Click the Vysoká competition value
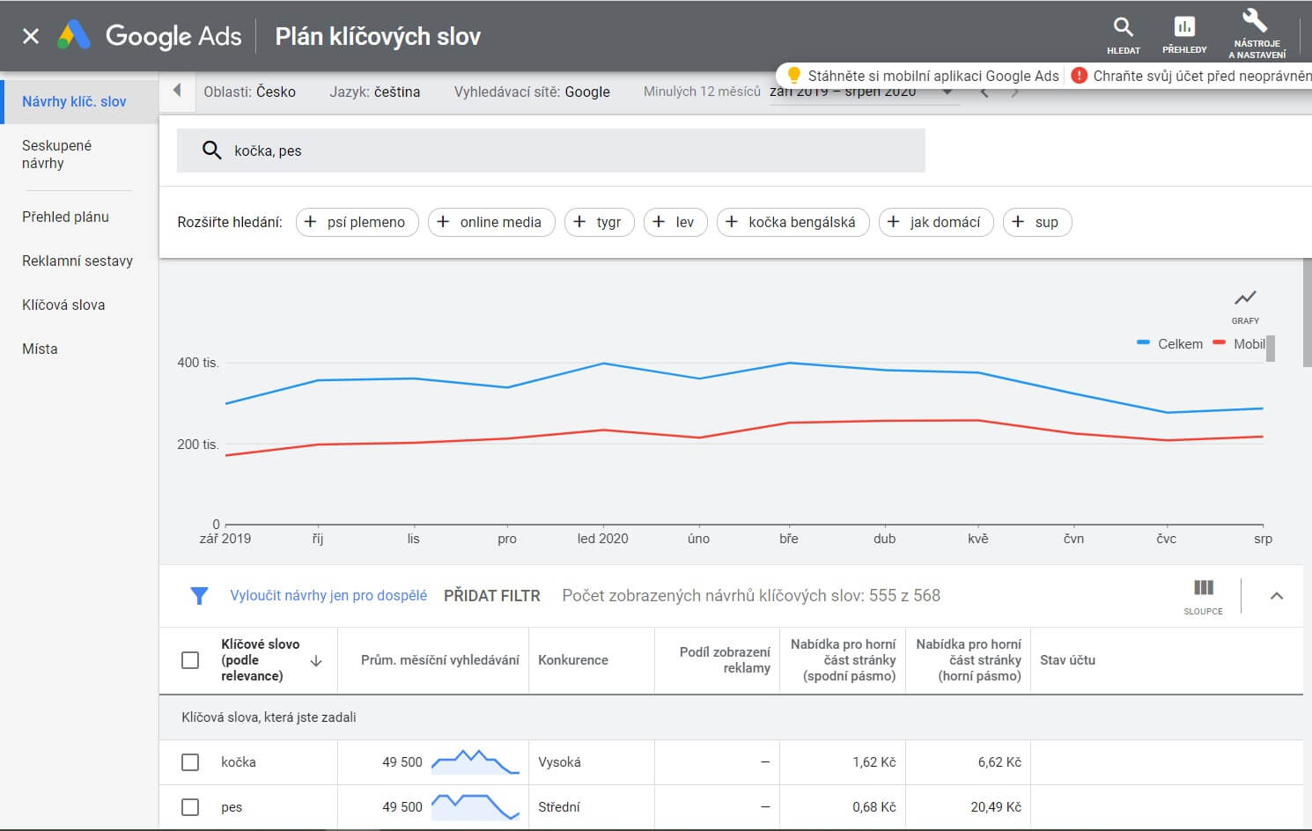The width and height of the screenshot is (1312, 831). pos(559,762)
